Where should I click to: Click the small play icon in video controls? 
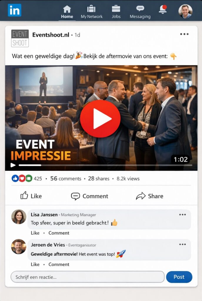(x=13, y=165)
